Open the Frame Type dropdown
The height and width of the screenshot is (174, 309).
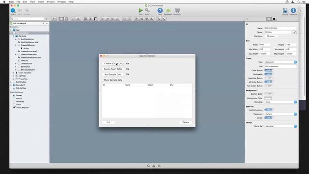click(281, 62)
